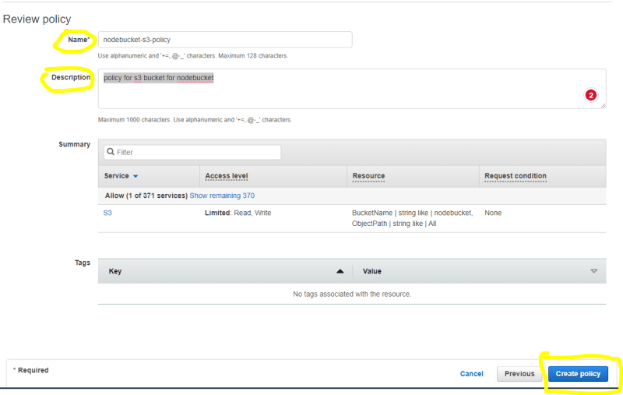
Task: Click the Previous button
Action: 519,373
